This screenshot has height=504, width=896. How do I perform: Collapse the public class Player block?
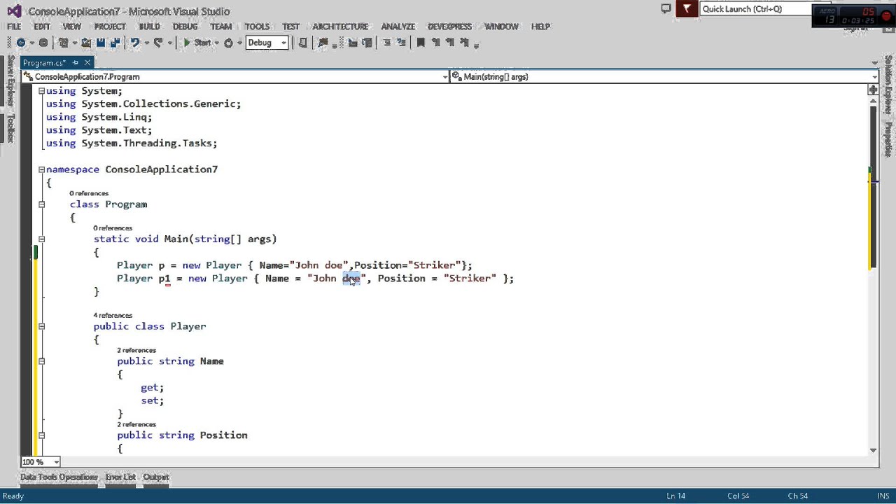[41, 326]
